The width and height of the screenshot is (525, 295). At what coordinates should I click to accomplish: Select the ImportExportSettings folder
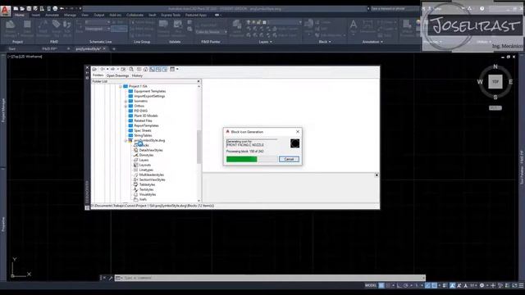(149, 96)
